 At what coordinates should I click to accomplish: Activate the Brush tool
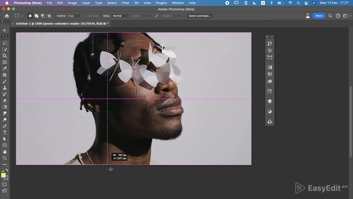tap(5, 82)
